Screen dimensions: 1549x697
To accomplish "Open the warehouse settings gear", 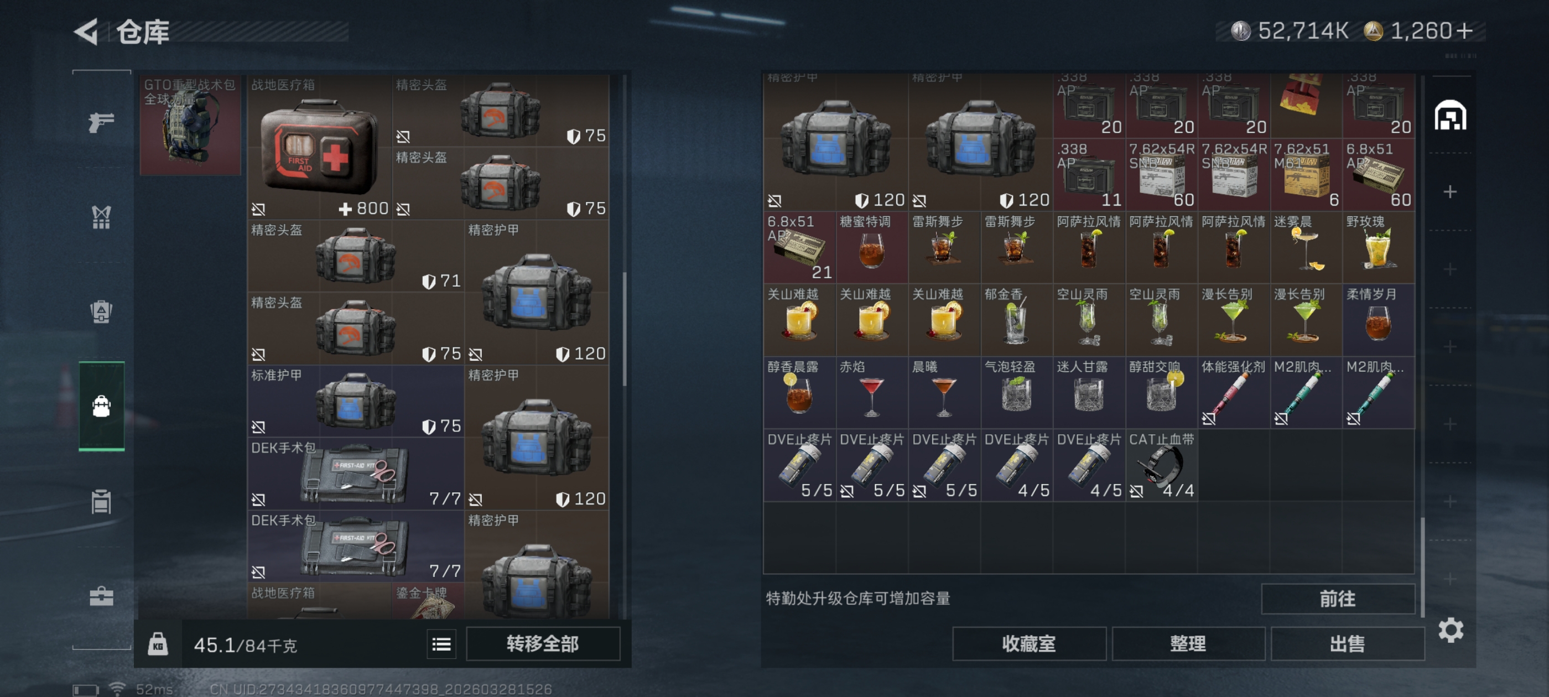I will 1451,630.
